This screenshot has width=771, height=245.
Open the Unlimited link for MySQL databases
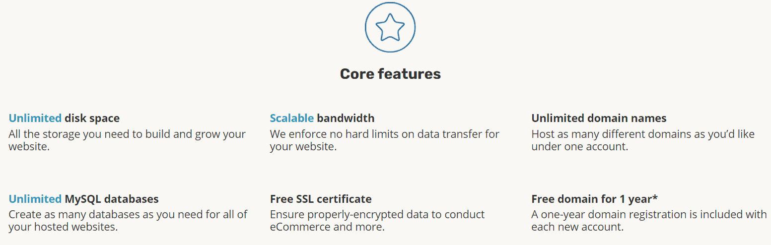pos(35,199)
